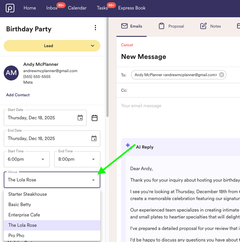Click the envelope icon on the Emails tab
This screenshot has width=240, height=242.
tap(124, 26)
